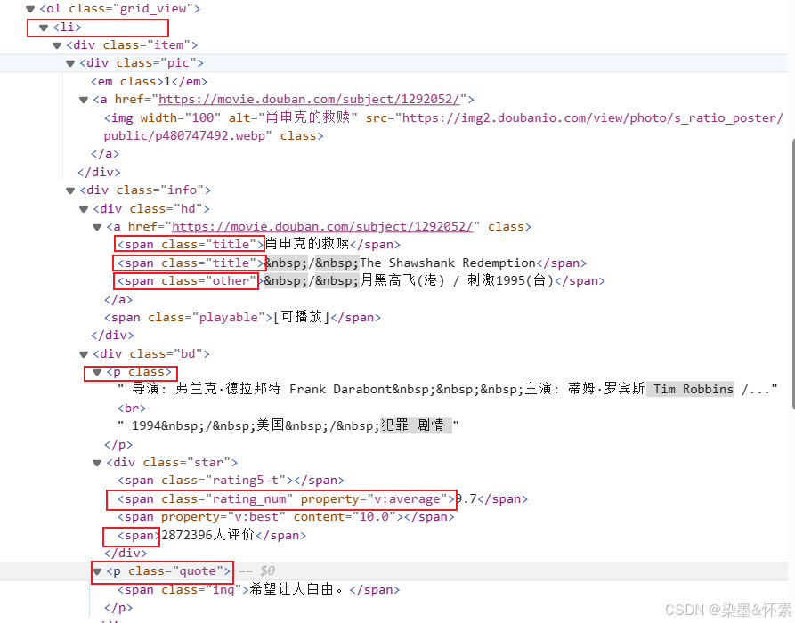Collapse the div class="bd" node
795x623 pixels.
pos(84,354)
